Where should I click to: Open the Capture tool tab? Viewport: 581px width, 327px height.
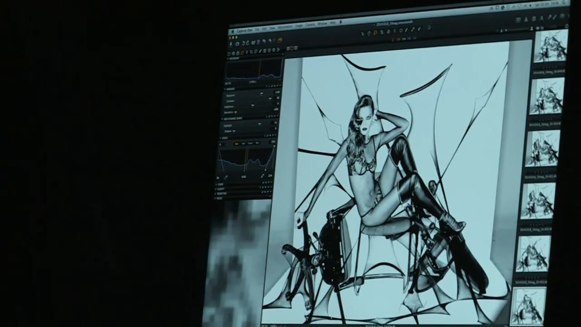pyautogui.click(x=233, y=53)
